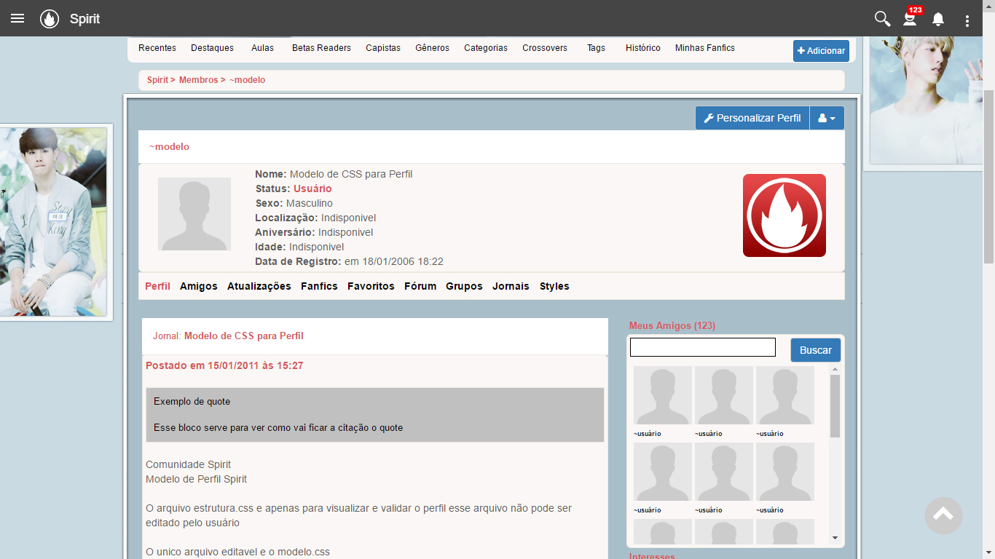
Task: Click the profile avatar placeholder image
Action: pos(194,214)
